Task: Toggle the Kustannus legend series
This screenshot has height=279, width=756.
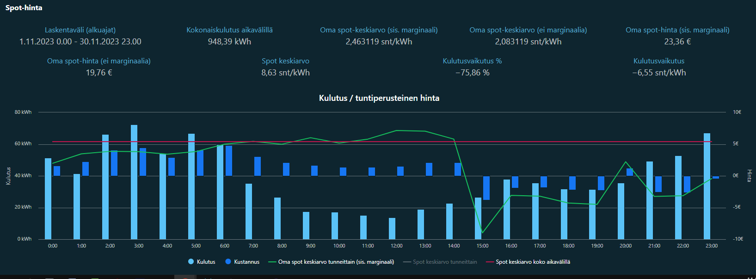Action: (246, 262)
